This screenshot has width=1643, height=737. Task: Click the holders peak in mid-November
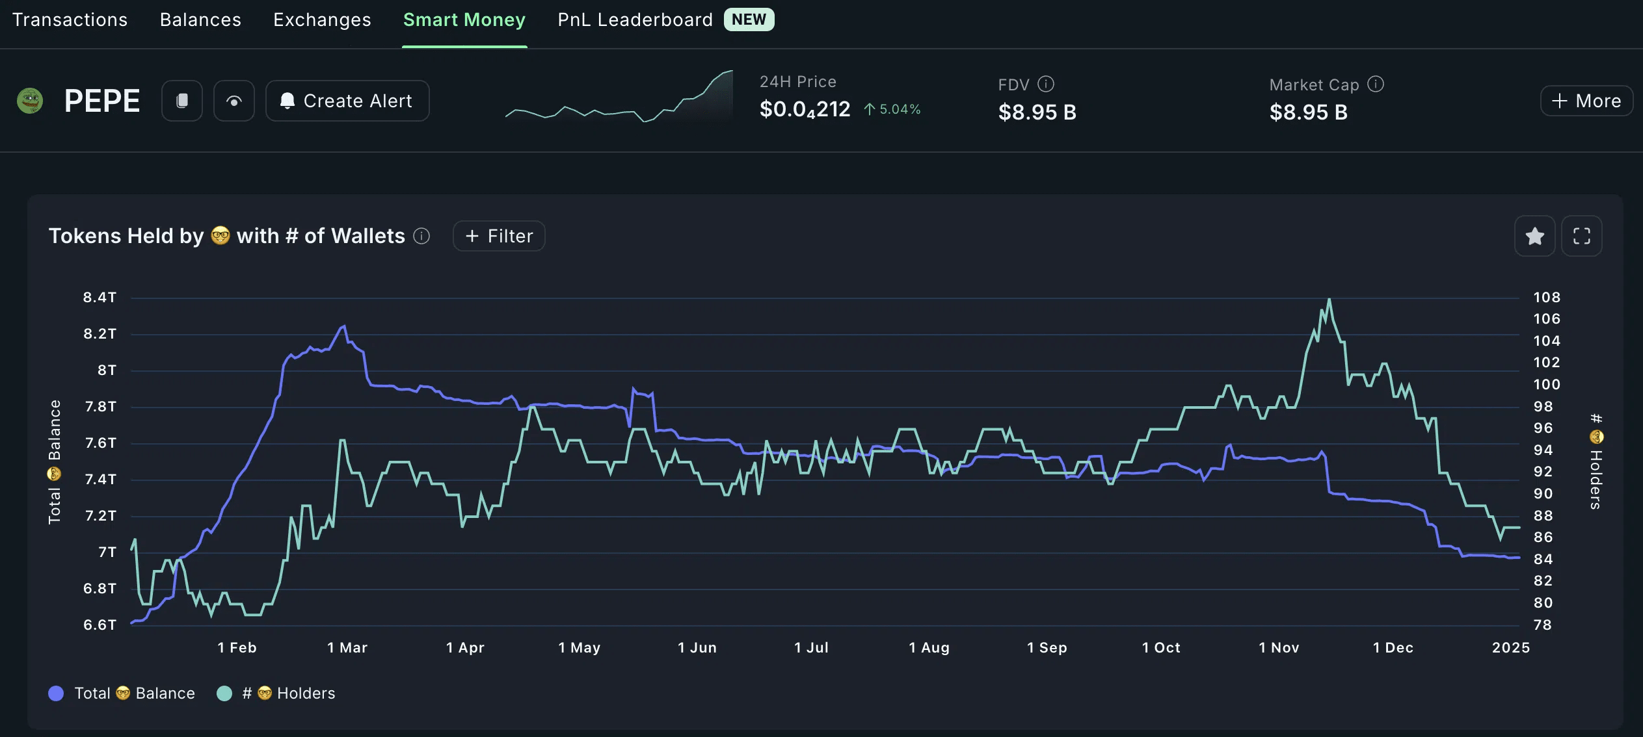tap(1329, 300)
